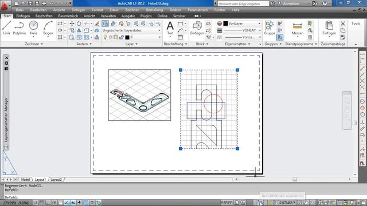This screenshot has width=367, height=206.
Task: Click the Mirror tool icon
Action: coord(79,30)
